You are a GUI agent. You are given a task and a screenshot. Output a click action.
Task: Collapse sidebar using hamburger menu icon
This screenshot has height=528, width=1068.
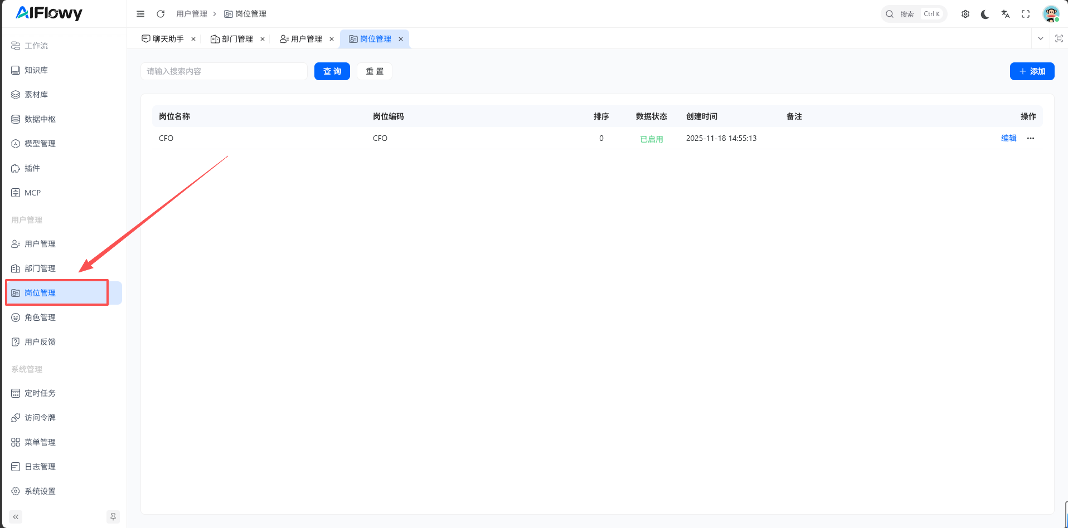pos(140,14)
